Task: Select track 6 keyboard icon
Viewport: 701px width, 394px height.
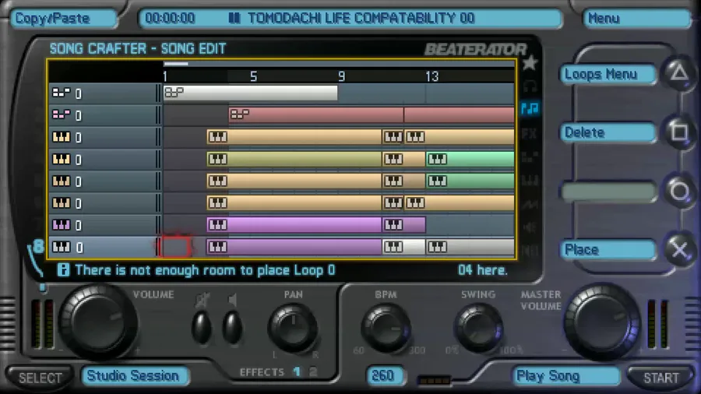Action: [x=62, y=202]
